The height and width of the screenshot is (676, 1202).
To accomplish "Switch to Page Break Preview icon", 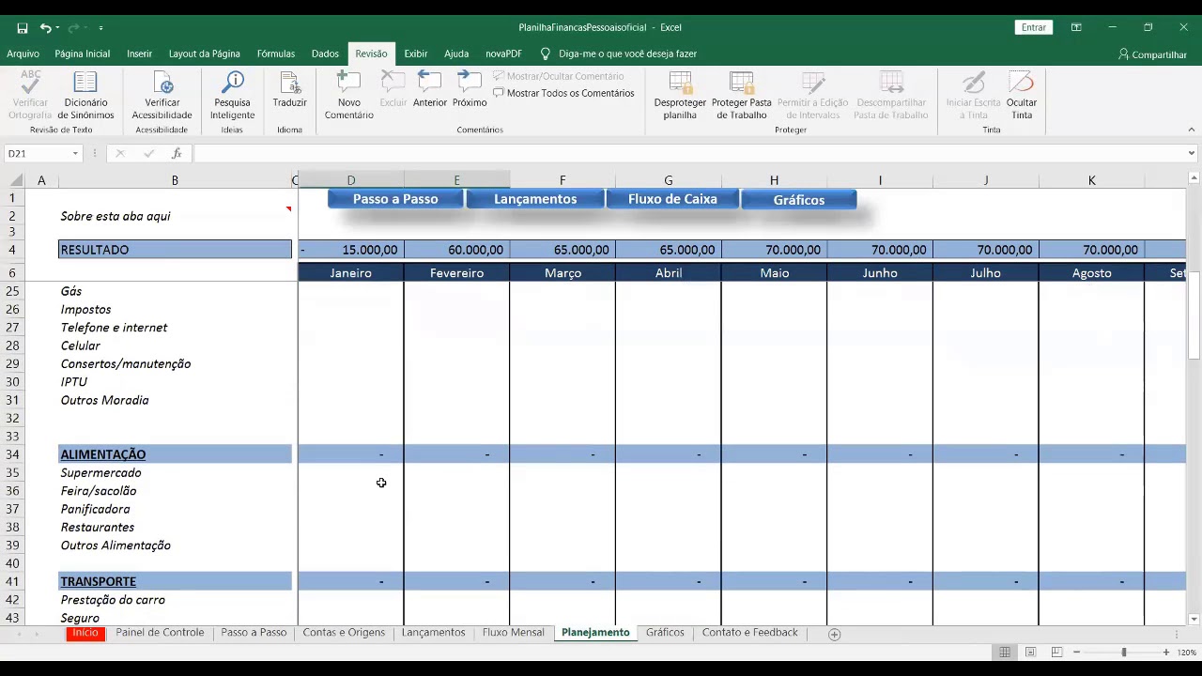I will (x=1056, y=653).
